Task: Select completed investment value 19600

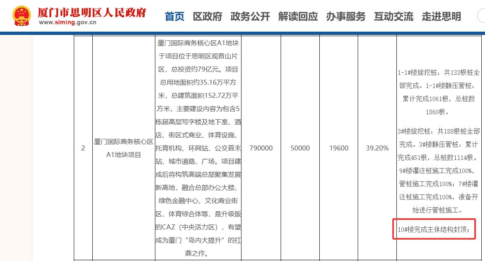Action: pyautogui.click(x=339, y=148)
